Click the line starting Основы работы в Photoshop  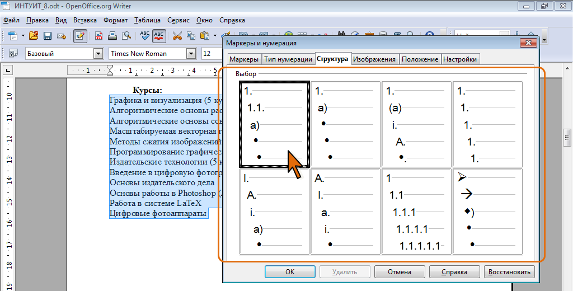point(166,193)
